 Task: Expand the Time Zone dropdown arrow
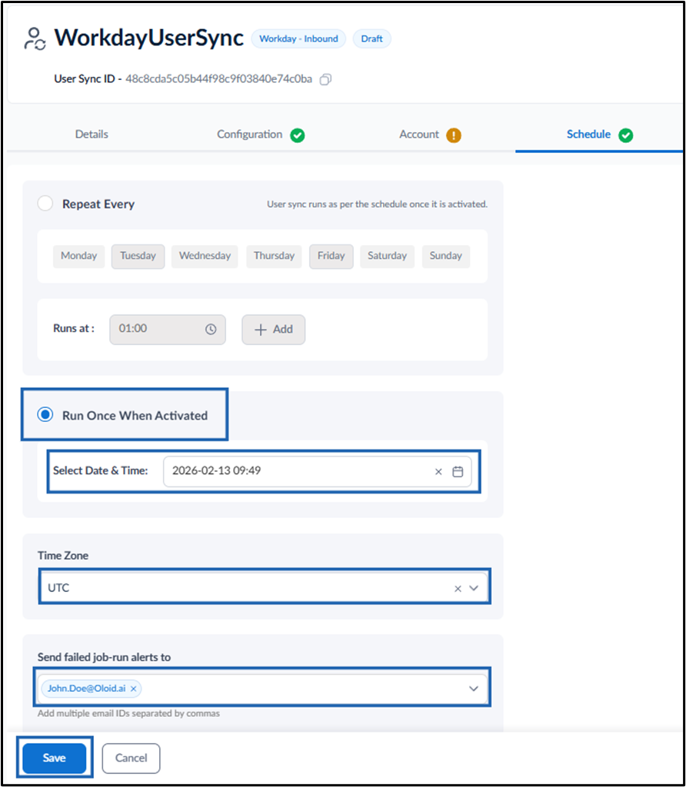click(x=474, y=588)
